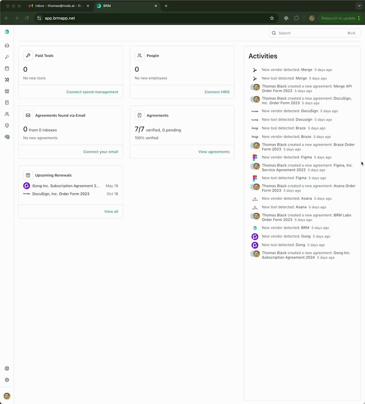The height and width of the screenshot is (404, 365).
Task: Open BRM Labs Order Form 2023 activity
Action: [x=306, y=217]
